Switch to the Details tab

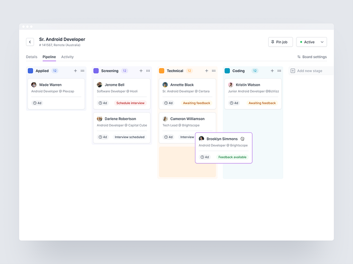[31, 57]
